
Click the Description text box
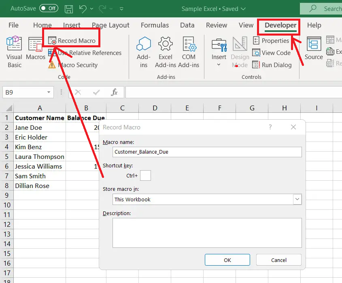point(207,232)
